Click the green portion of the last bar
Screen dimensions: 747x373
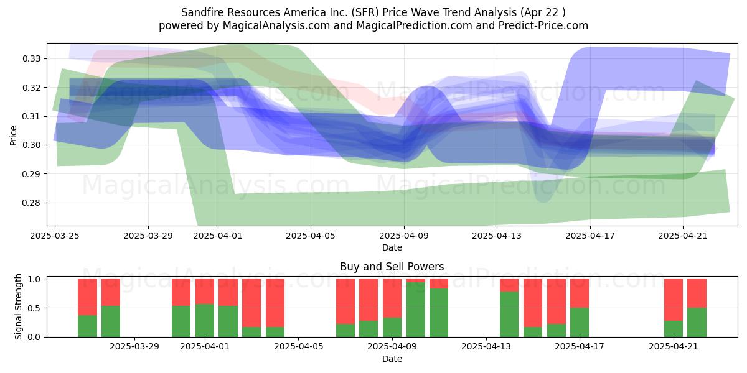click(x=697, y=322)
